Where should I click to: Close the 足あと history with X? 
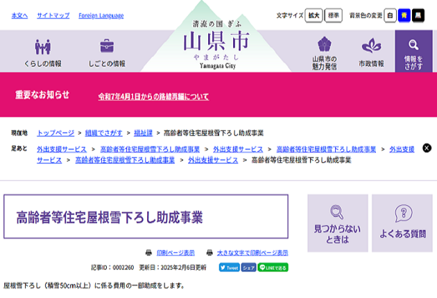click(x=427, y=148)
